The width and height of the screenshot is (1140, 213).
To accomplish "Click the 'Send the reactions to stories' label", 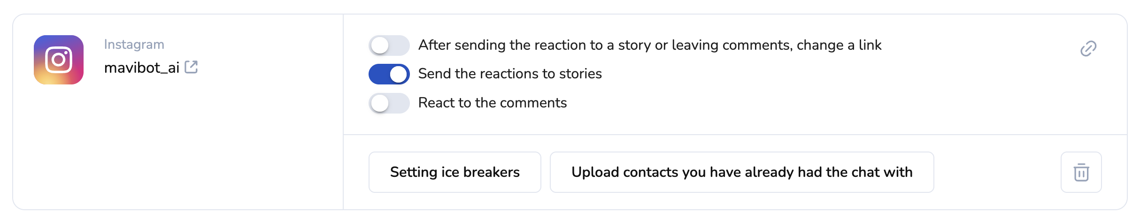I will point(509,74).
